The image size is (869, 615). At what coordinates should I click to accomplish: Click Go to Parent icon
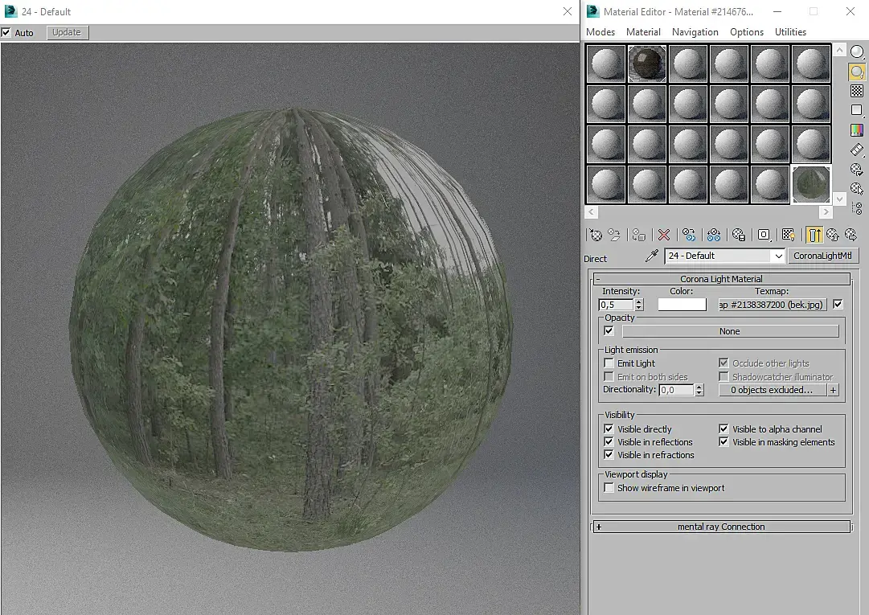coord(833,235)
